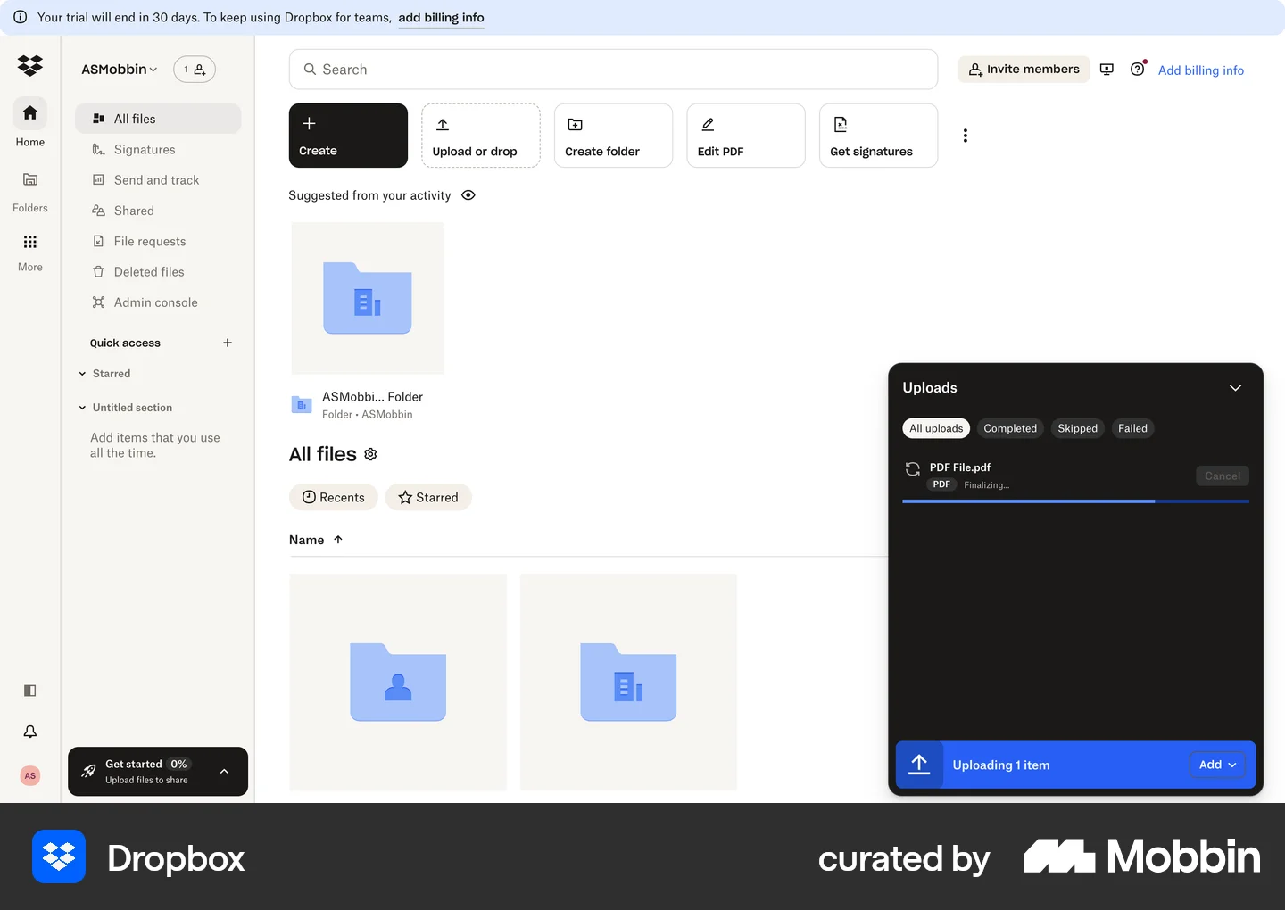Open the More apps grid icon
The image size is (1285, 910).
coord(30,242)
